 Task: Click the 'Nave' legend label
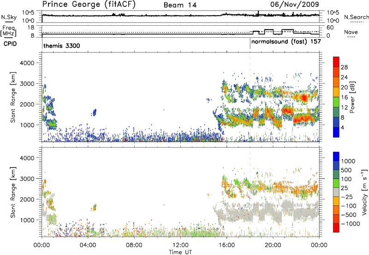click(351, 32)
